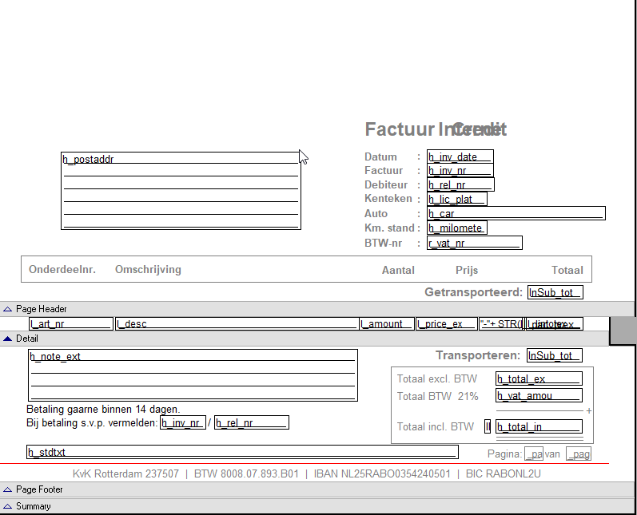Select the l_art_nr field in Detail band
637x515 pixels.
tap(70, 323)
